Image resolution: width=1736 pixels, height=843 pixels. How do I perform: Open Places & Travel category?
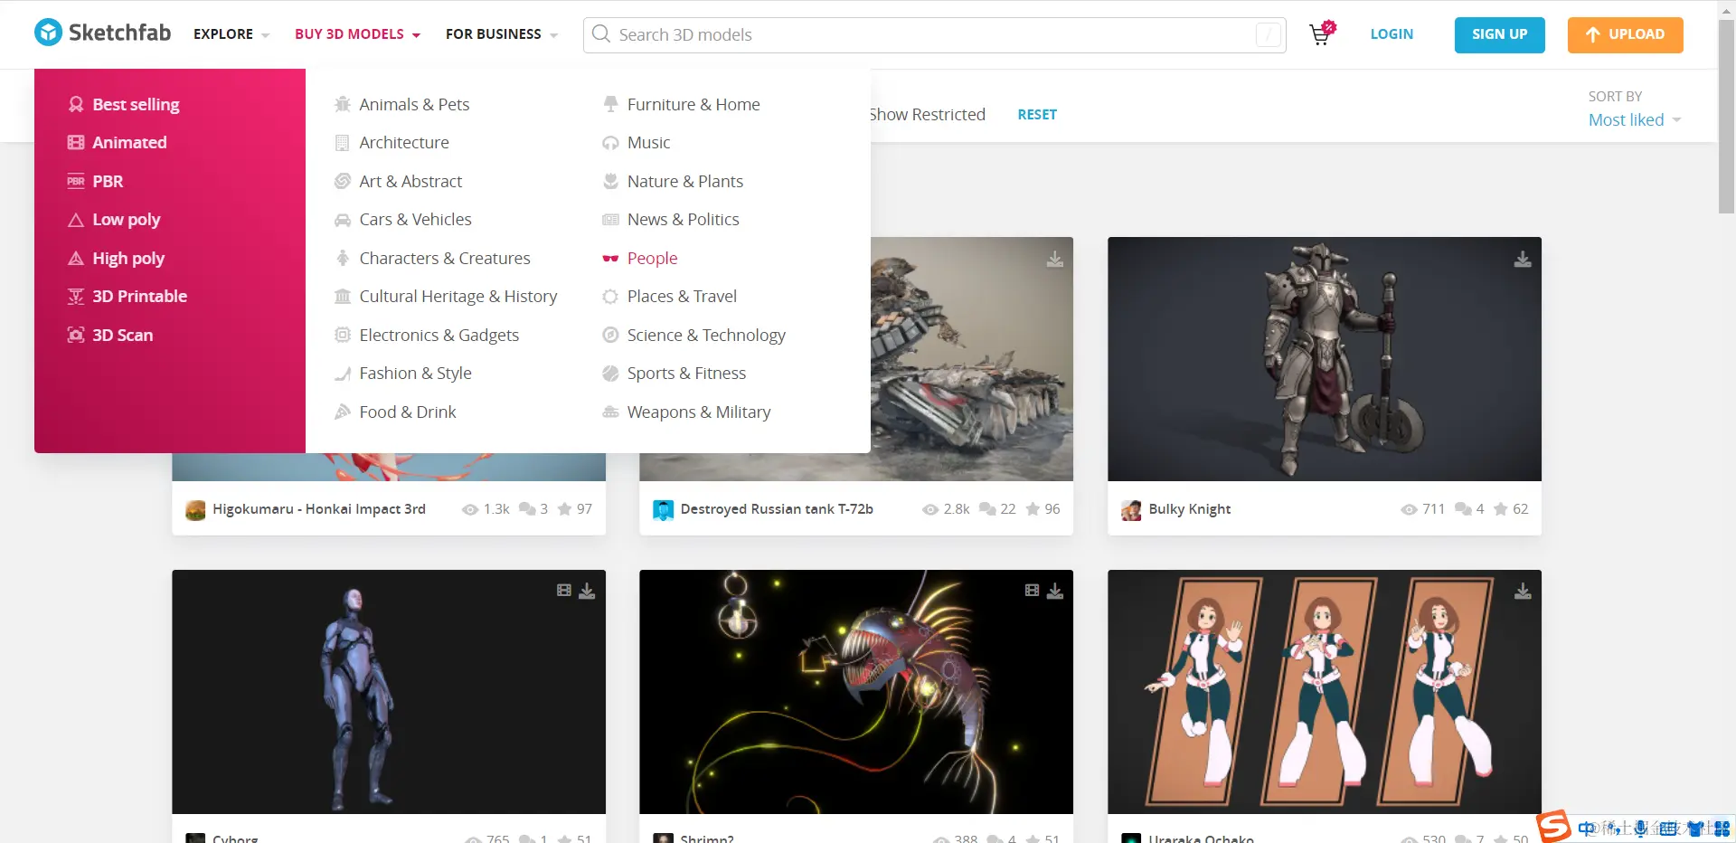(682, 296)
